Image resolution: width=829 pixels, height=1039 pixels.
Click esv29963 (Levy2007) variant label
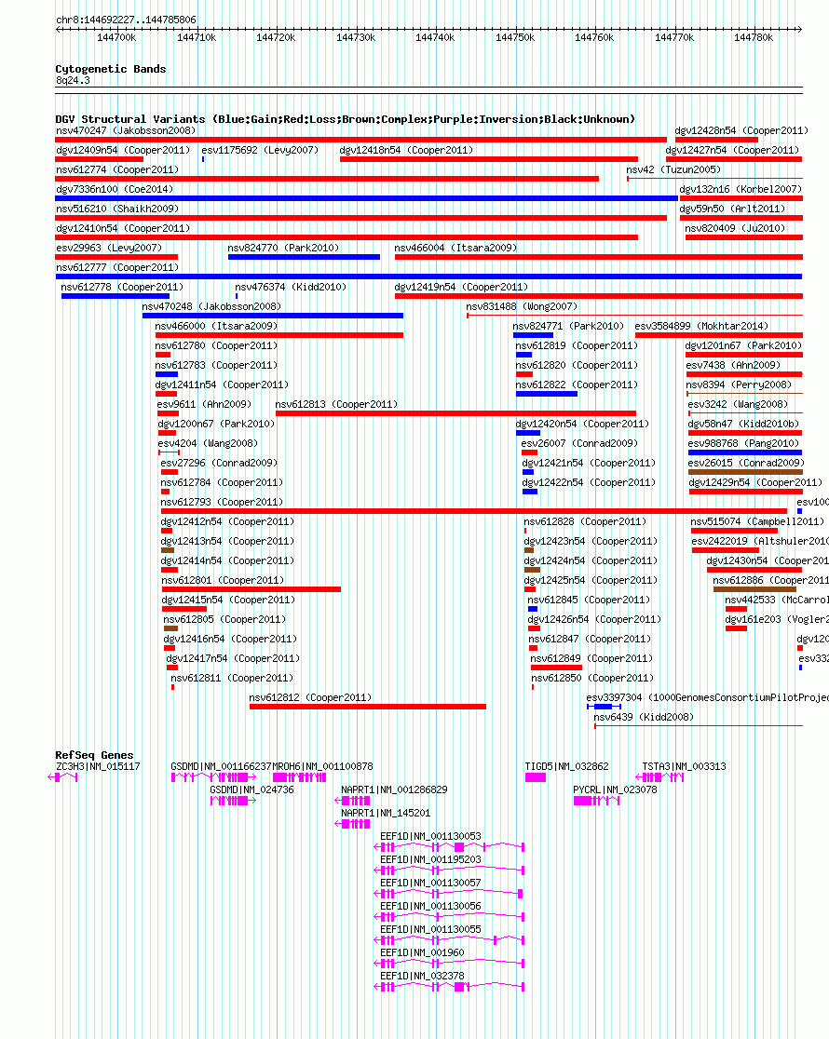[x=109, y=248]
